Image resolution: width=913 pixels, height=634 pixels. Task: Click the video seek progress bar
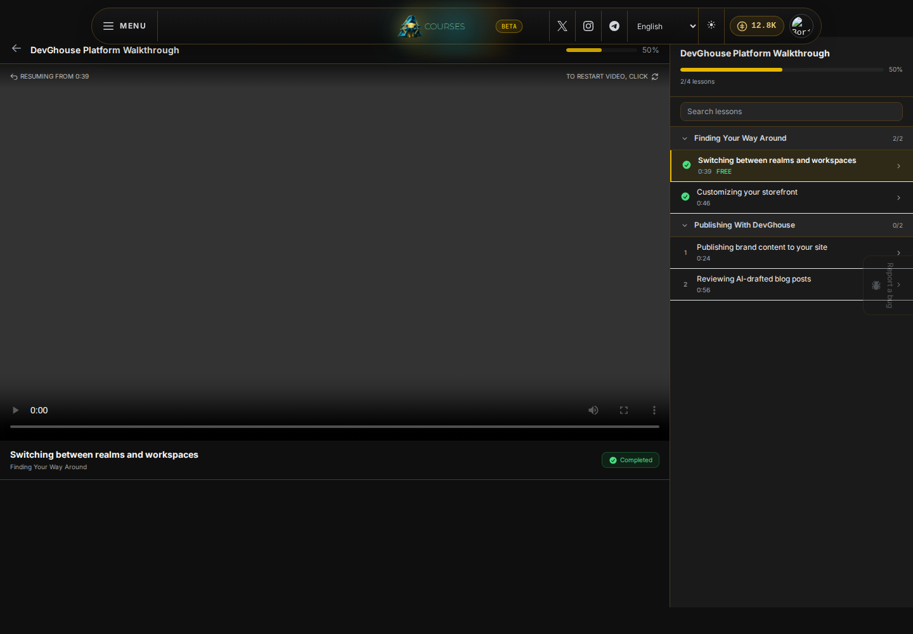(335, 427)
